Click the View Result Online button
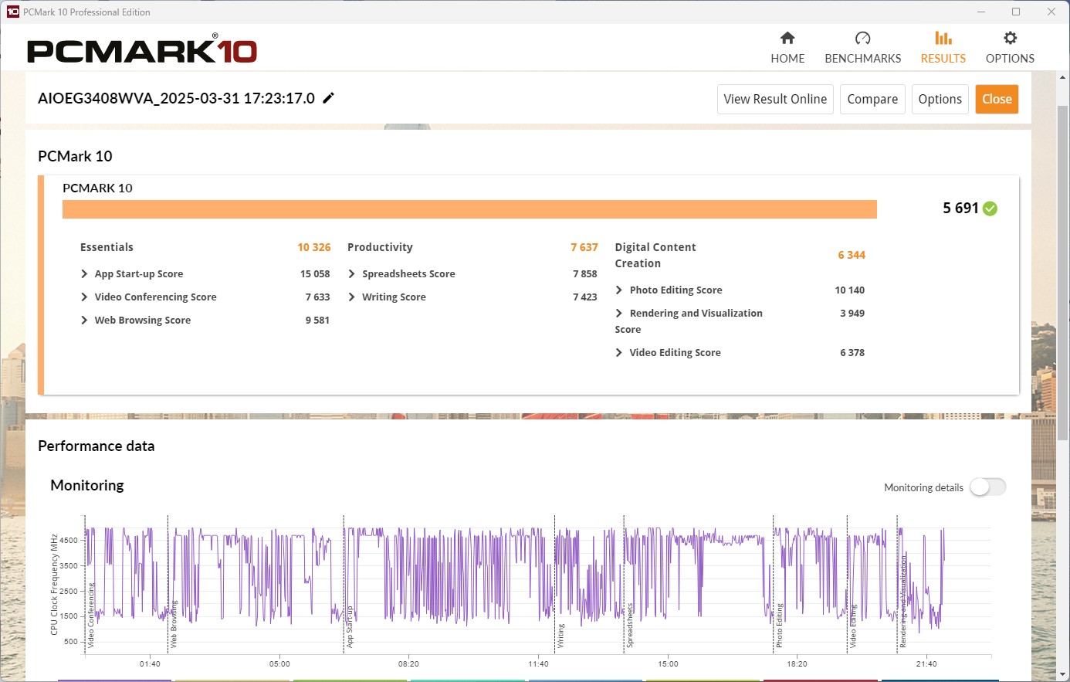 click(x=775, y=99)
